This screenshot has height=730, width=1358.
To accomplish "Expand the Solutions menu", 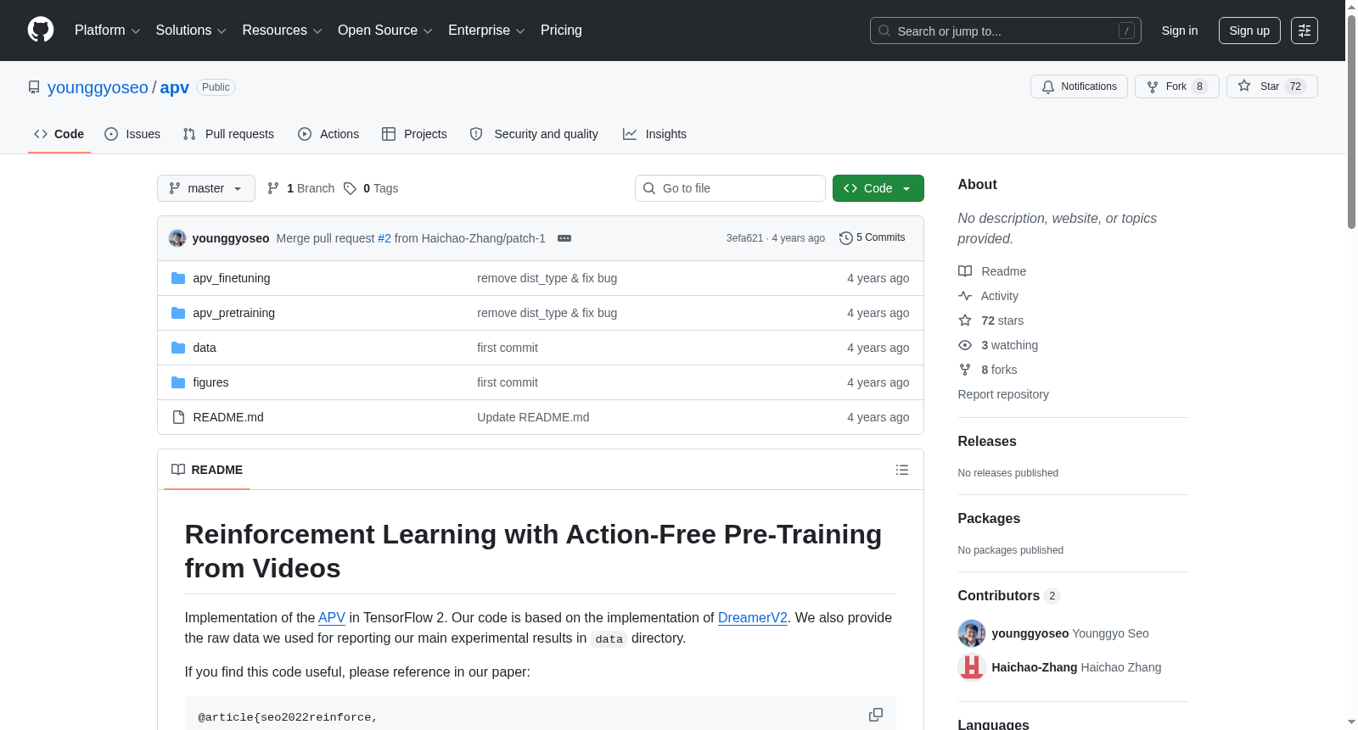I will tap(191, 31).
